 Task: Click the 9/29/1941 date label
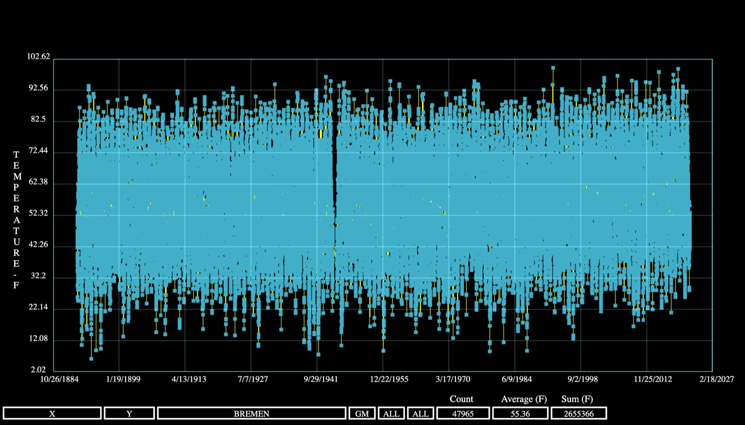click(x=321, y=379)
